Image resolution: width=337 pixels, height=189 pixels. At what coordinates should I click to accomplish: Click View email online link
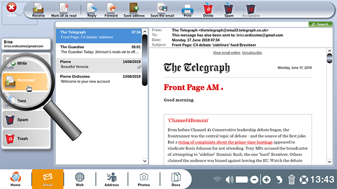click(x=227, y=53)
